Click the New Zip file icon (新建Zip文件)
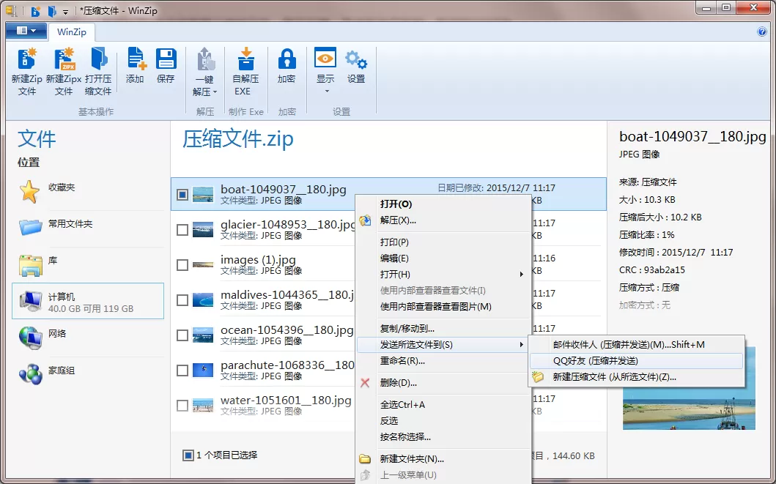 pos(26,59)
